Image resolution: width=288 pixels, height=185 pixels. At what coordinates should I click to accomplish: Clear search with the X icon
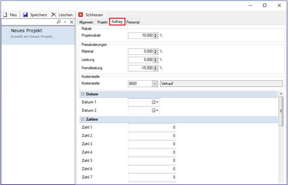coord(71,22)
